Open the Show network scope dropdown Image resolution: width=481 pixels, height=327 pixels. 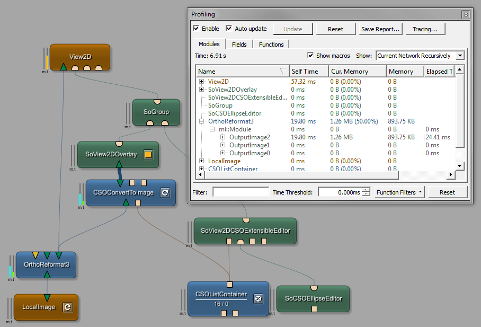tap(420, 56)
